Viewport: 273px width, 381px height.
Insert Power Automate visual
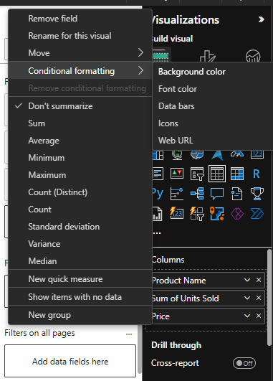coord(257,214)
